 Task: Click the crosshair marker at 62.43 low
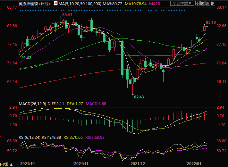pyautogui.click(x=132, y=94)
